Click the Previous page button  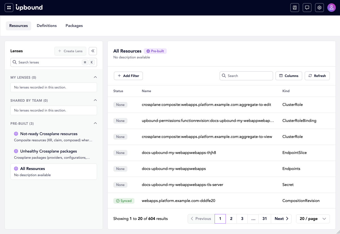[x=201, y=219]
